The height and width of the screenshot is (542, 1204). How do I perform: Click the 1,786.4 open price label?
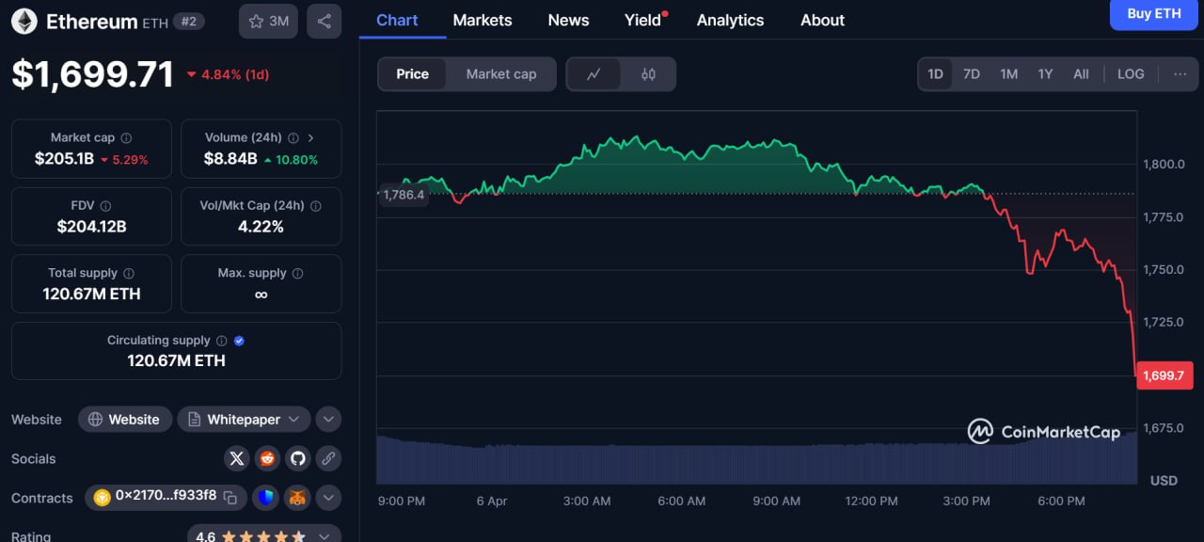(403, 195)
